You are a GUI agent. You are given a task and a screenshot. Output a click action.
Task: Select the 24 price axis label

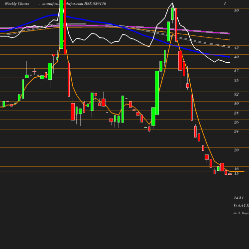coord(236,131)
